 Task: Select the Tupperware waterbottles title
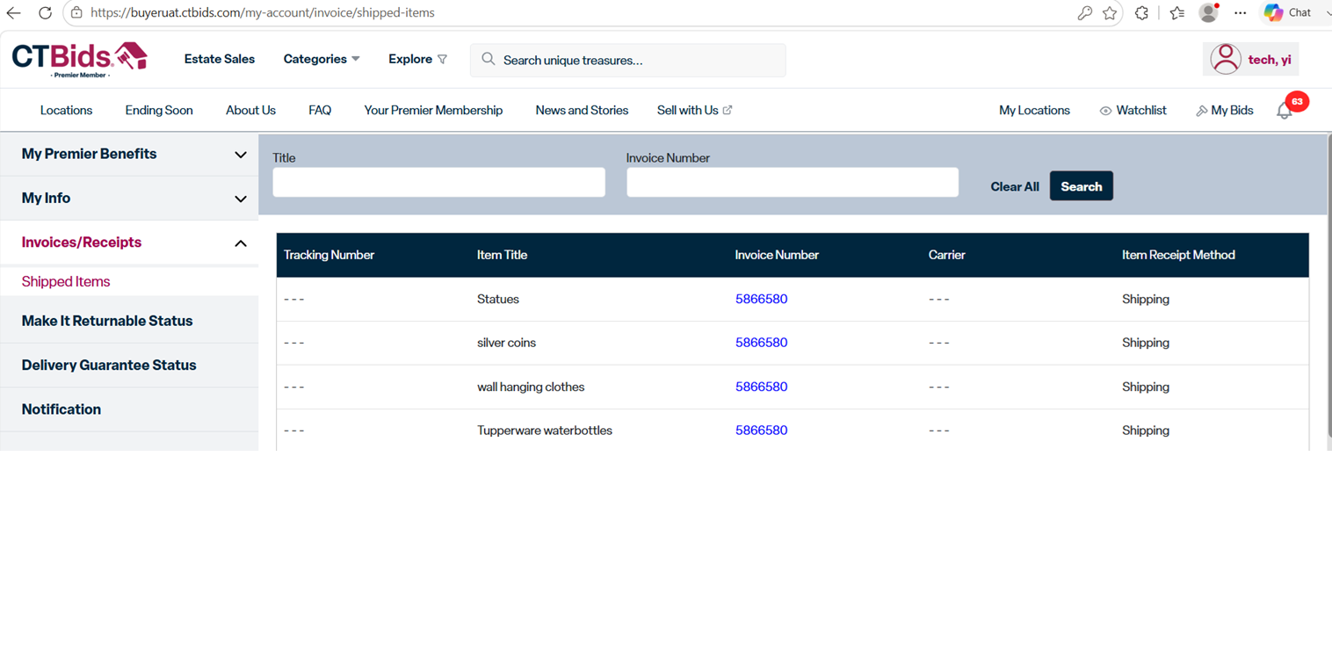point(545,430)
